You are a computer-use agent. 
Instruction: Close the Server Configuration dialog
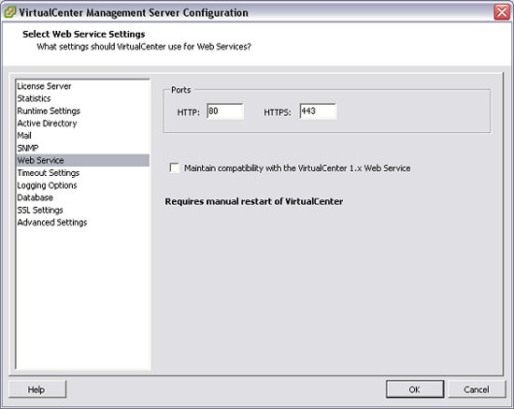pyautogui.click(x=502, y=12)
